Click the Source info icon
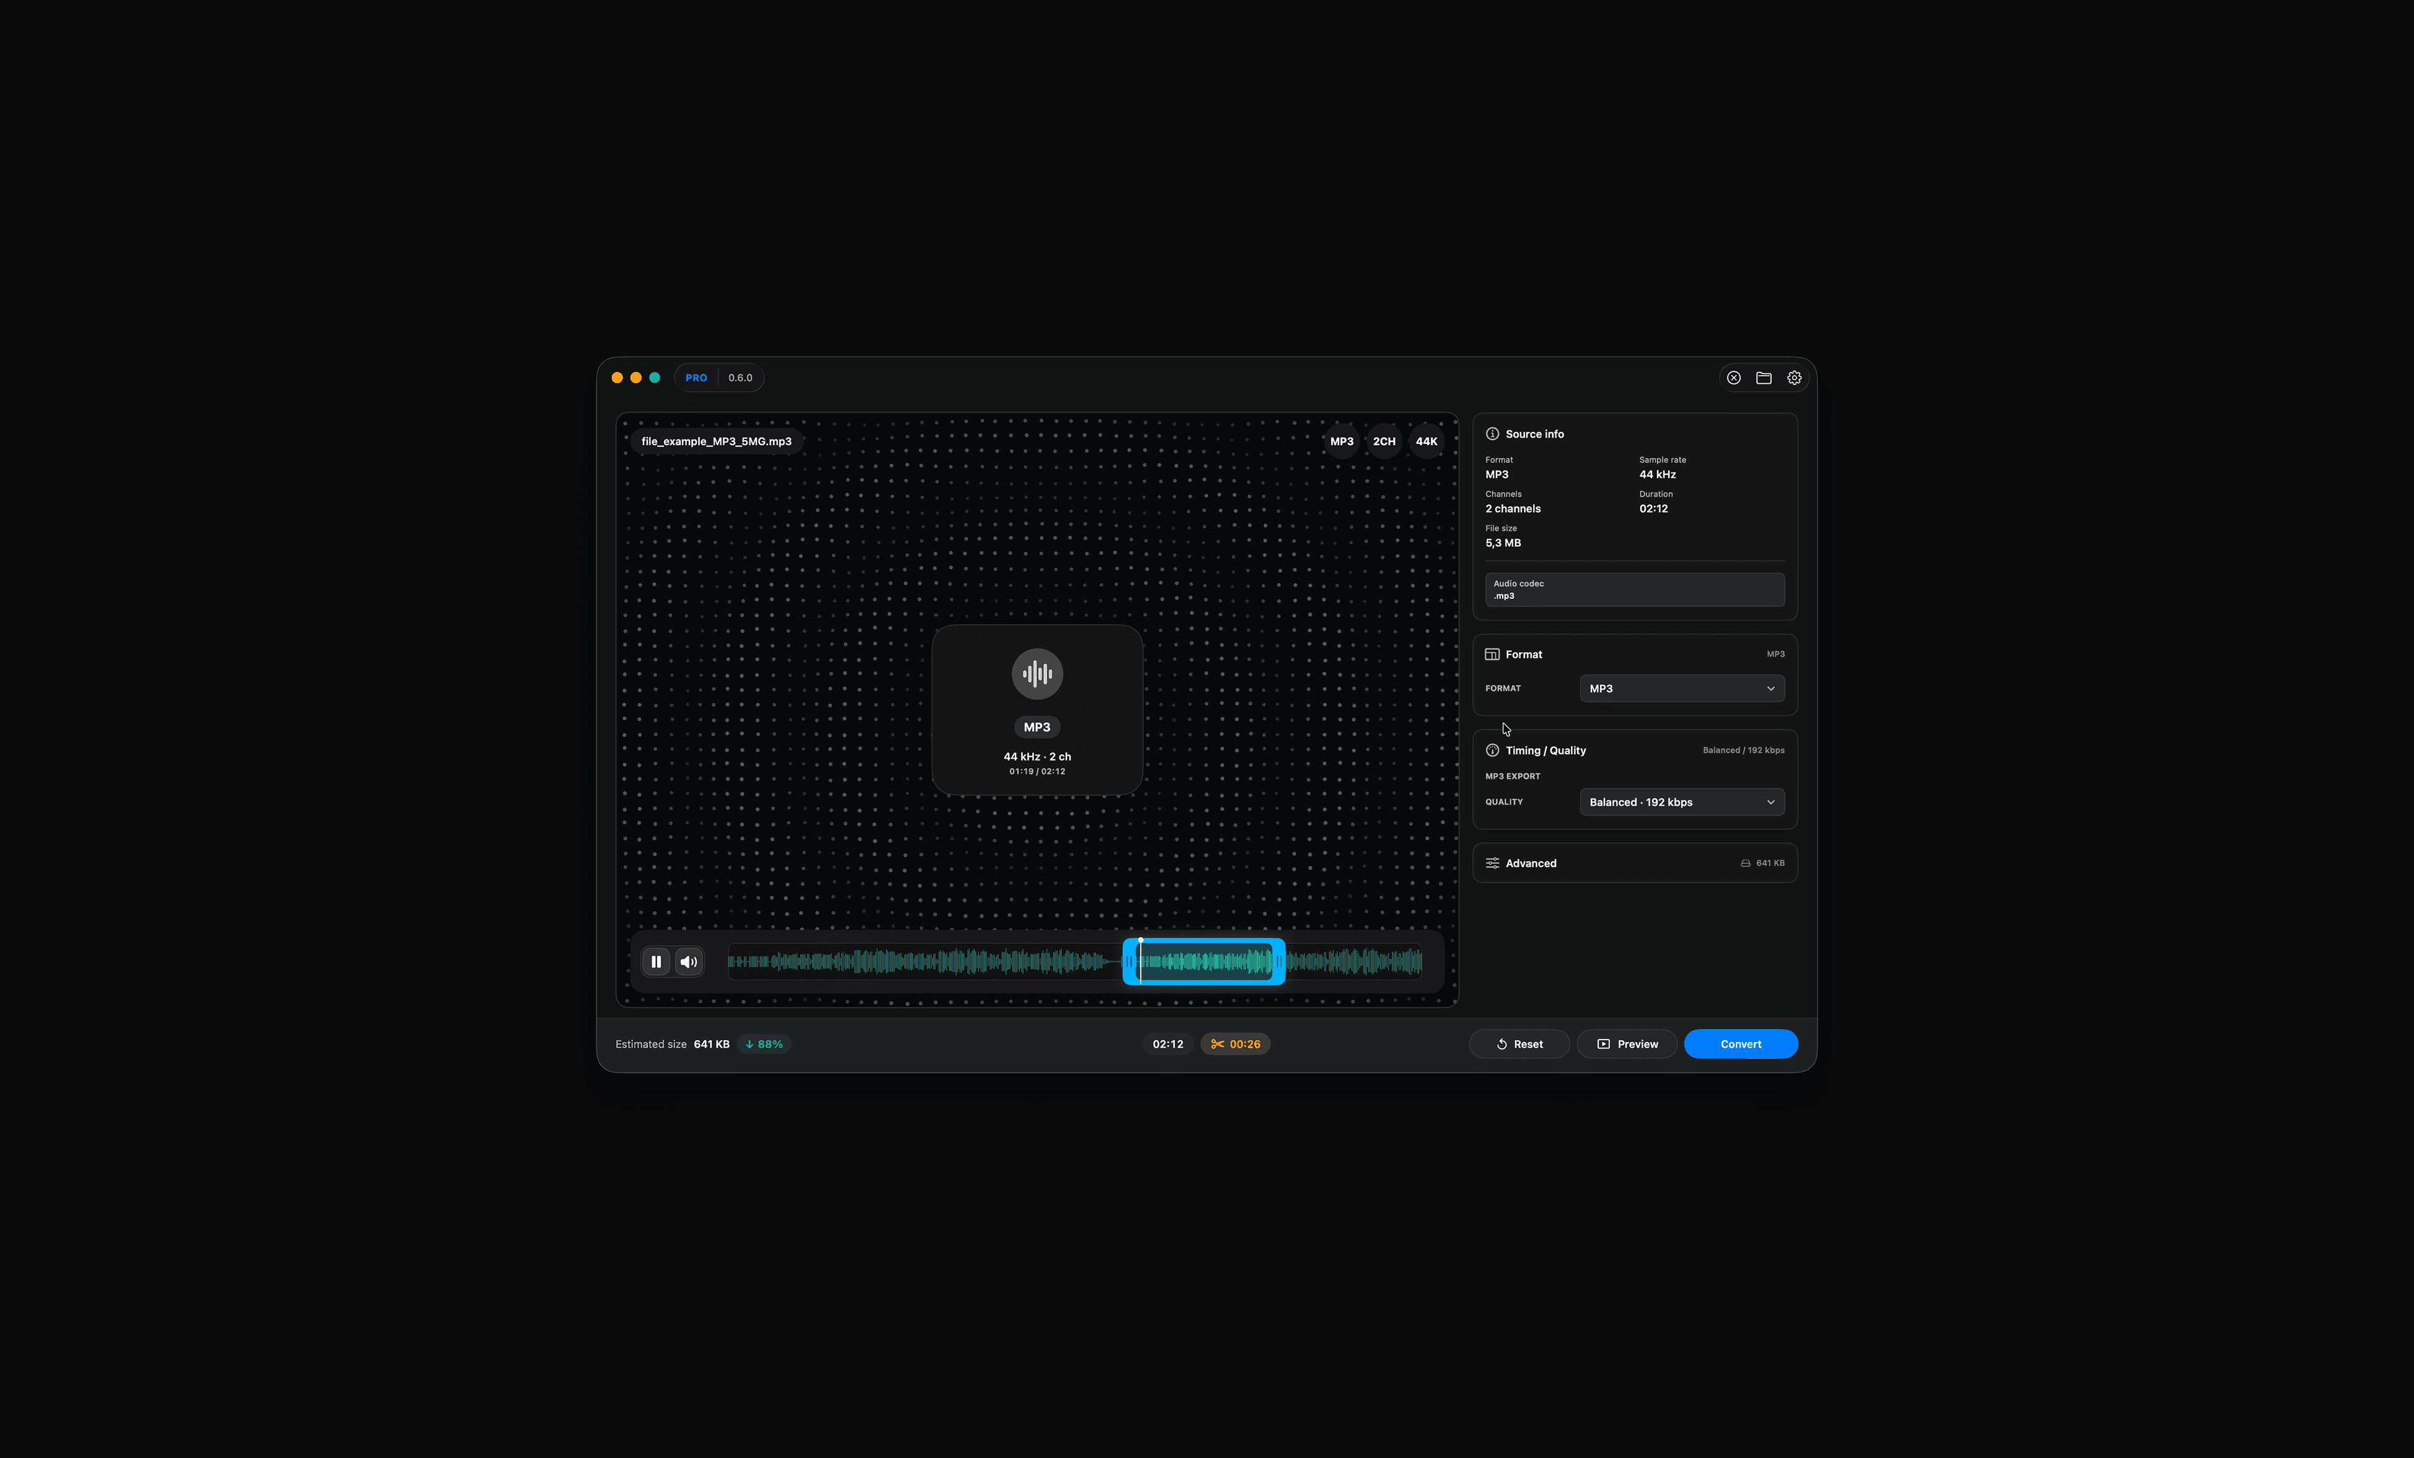Image resolution: width=2414 pixels, height=1458 pixels. coord(1492,434)
